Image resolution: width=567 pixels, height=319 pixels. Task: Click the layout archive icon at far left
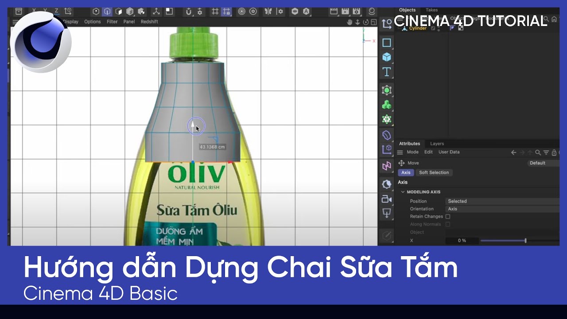pyautogui.click(x=19, y=12)
